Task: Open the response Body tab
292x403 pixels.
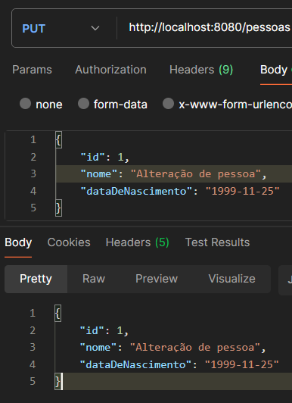Action: [18, 242]
